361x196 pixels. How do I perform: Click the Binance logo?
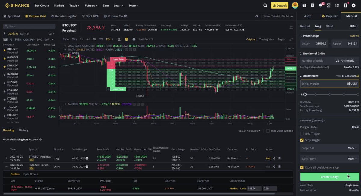[x=17, y=5]
